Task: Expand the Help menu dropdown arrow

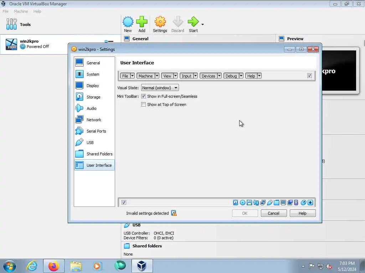Action: click(x=259, y=76)
